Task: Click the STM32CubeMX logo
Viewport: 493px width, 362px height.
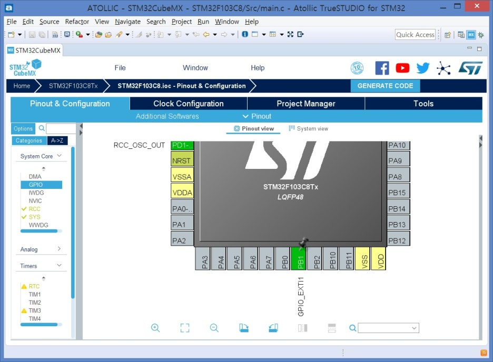Action: pos(25,68)
